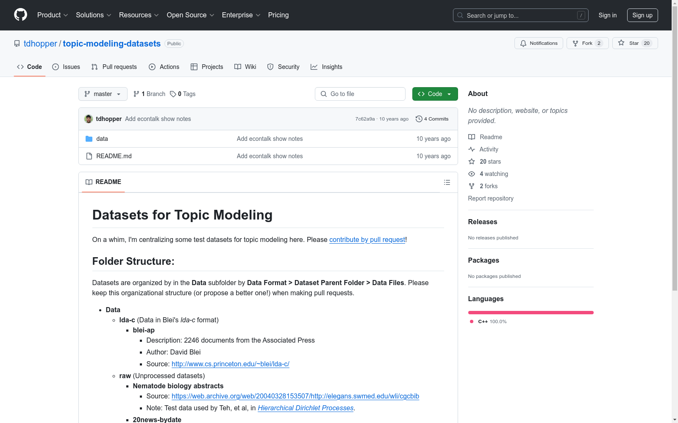Viewport: 678px width, 423px height.
Task: Open the README outline list icon
Action: pyautogui.click(x=447, y=182)
